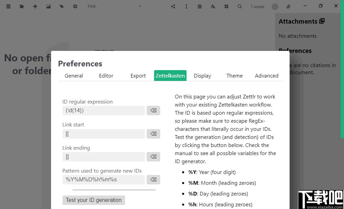
Task: Click the delete file trash icon
Action: click(200, 6)
